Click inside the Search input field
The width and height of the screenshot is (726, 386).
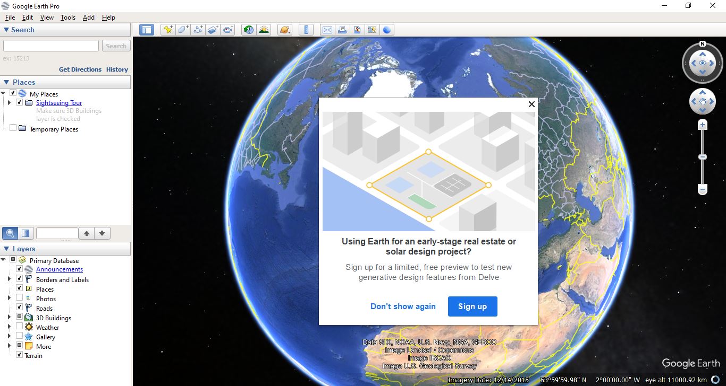(x=51, y=46)
